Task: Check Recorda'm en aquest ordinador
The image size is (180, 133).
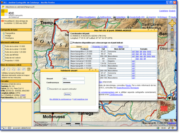Action: coord(48,89)
